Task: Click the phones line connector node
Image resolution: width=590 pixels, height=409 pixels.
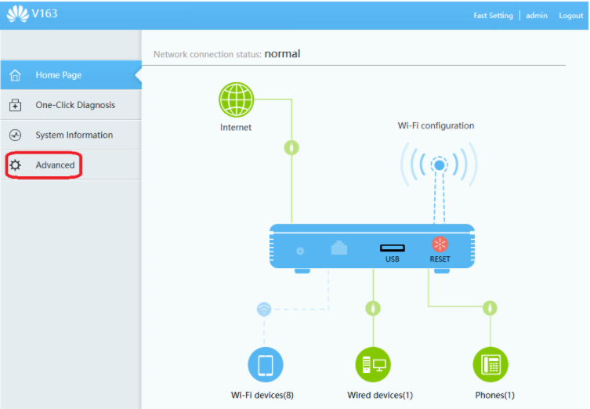Action: [490, 308]
